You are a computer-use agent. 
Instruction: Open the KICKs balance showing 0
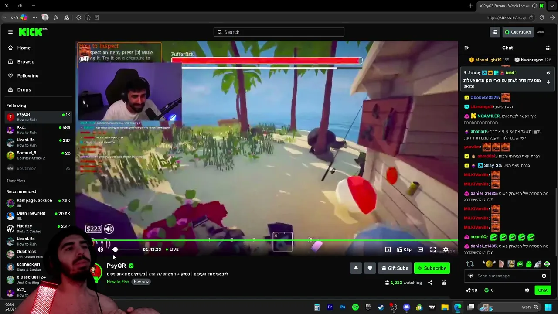coord(489,290)
